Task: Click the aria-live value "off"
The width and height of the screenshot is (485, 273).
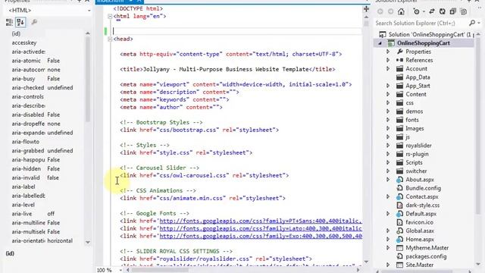Action: pyautogui.click(x=51, y=214)
